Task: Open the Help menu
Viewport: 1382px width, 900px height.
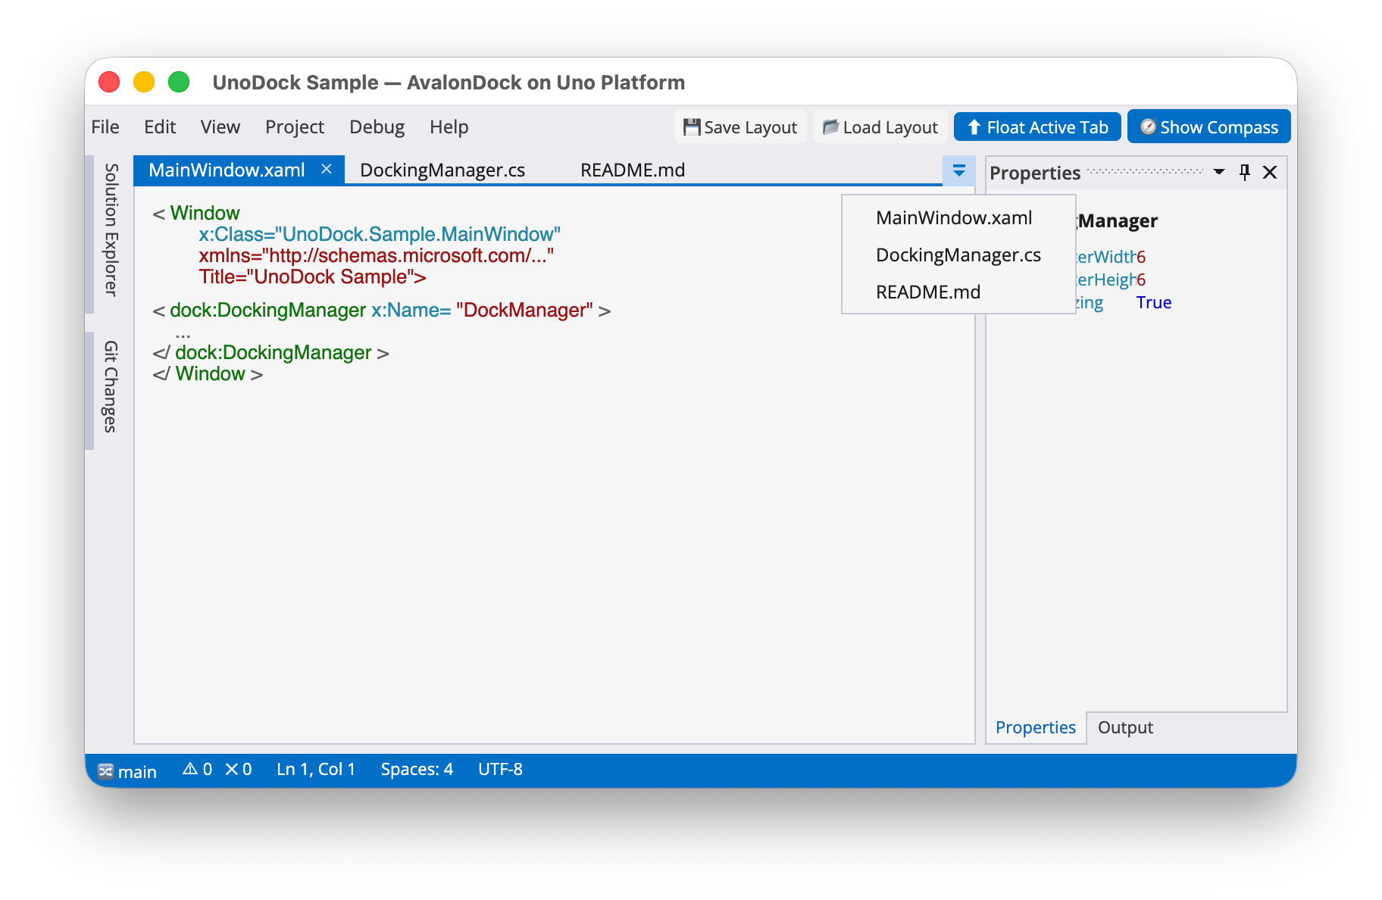Action: click(449, 127)
